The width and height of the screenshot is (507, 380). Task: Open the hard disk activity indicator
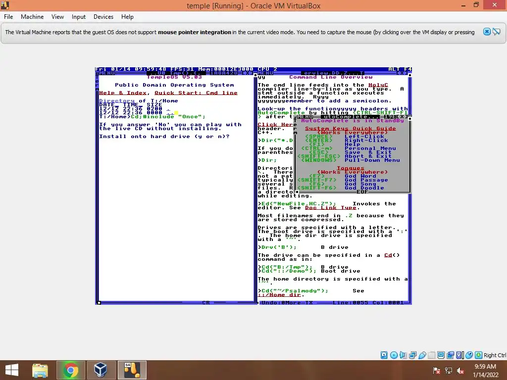384,355
